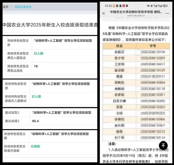174x165 pixels.
Task: Click the 15:22 clock in status bar
Action: [x=108, y=6]
